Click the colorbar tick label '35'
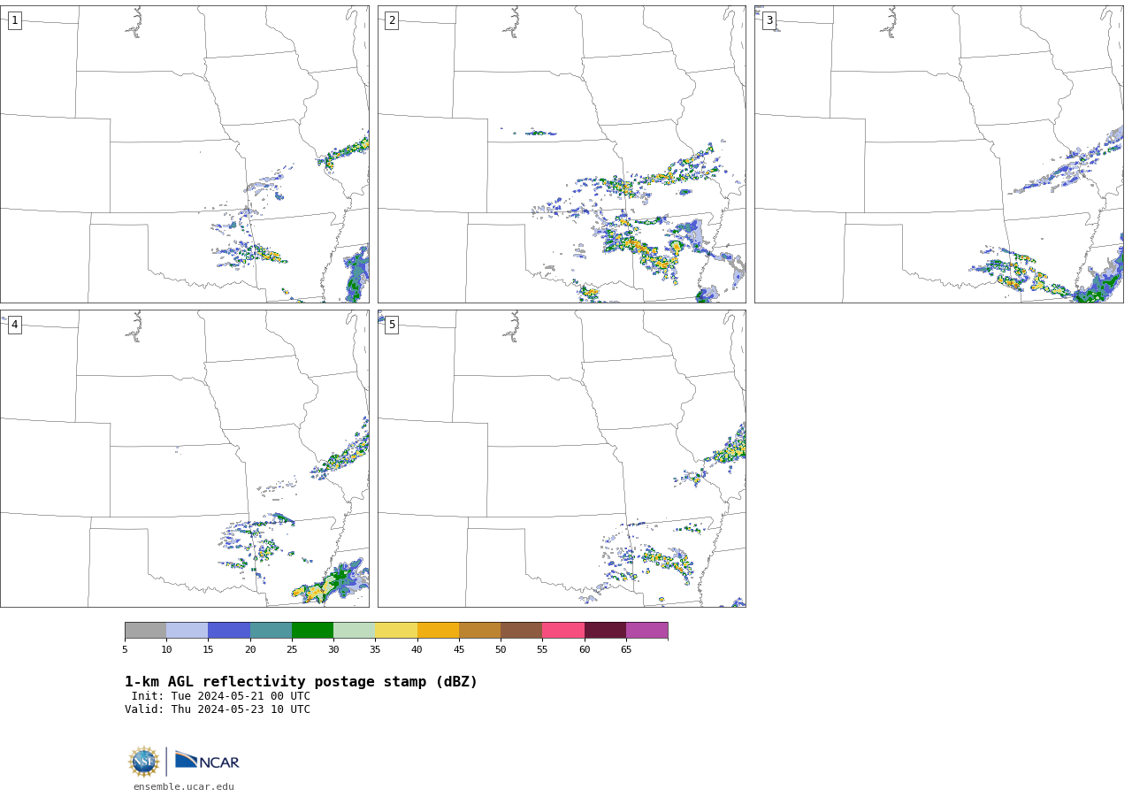Image resolution: width=1132 pixels, height=797 pixels. pos(375,650)
